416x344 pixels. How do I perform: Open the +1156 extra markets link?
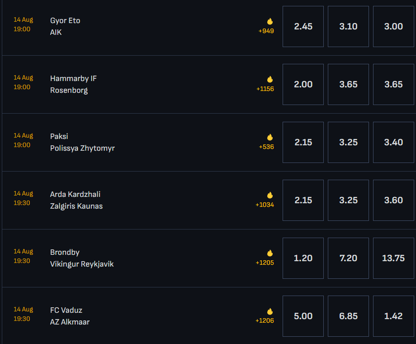[265, 89]
